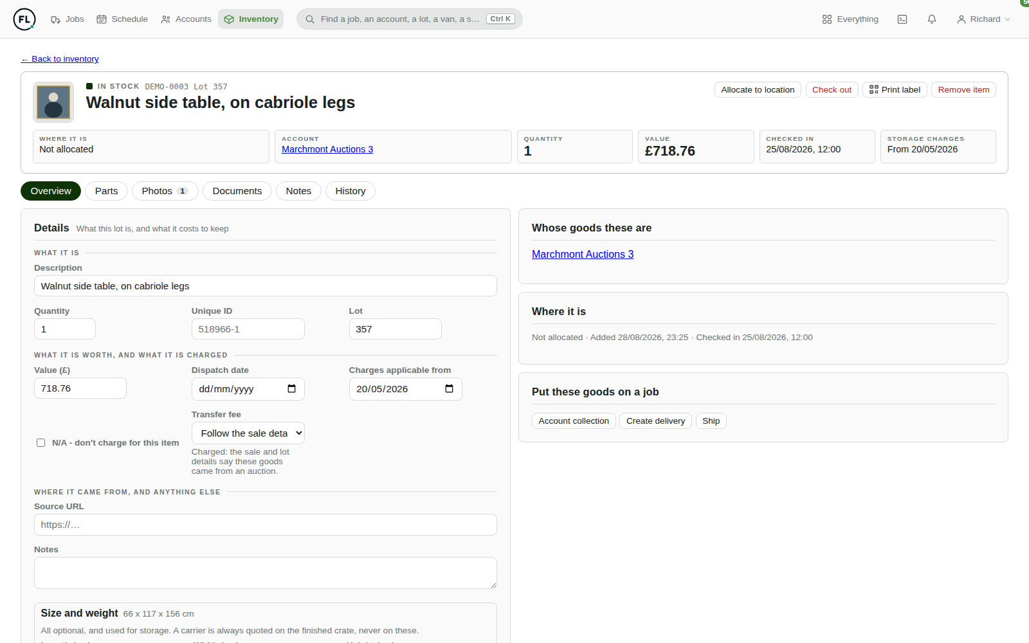The height and width of the screenshot is (643, 1029).
Task: Open calendar picker for Charges applicable from
Action: click(449, 389)
